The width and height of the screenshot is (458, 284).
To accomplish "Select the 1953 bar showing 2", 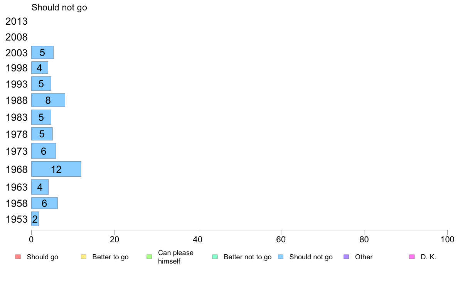I will coord(35,219).
